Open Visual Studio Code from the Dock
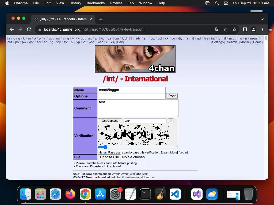Image resolution: width=274 pixels, height=205 pixels. 175,194
